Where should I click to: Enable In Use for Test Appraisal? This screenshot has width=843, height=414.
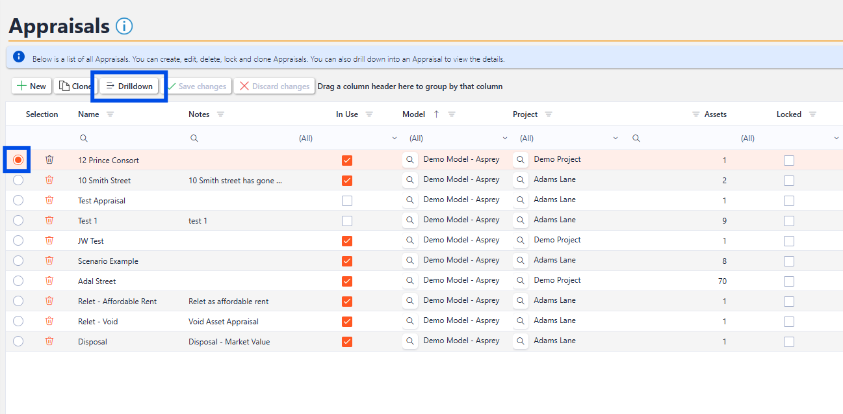347,201
